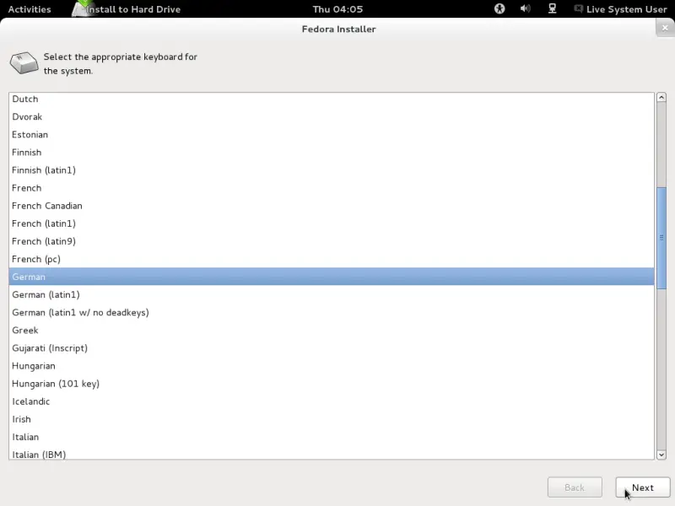This screenshot has width=675, height=506.
Task: Open the network connection icon
Action: tap(552, 8)
